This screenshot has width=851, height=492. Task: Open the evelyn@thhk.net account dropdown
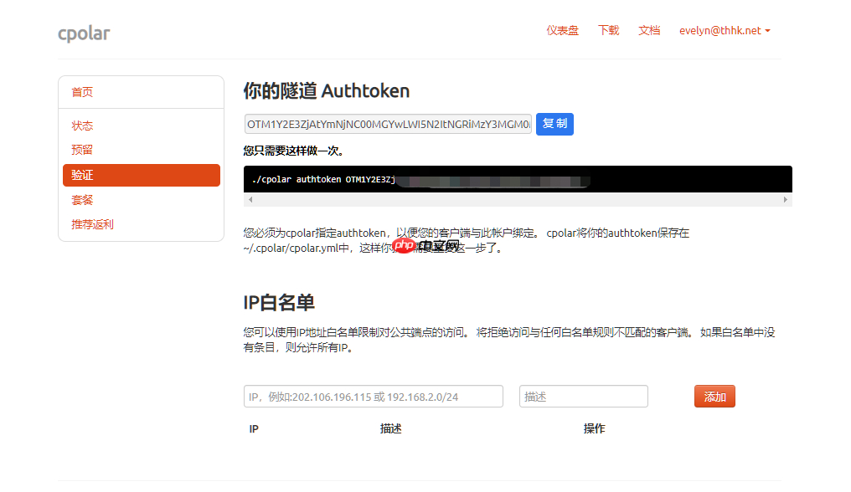[x=724, y=30]
